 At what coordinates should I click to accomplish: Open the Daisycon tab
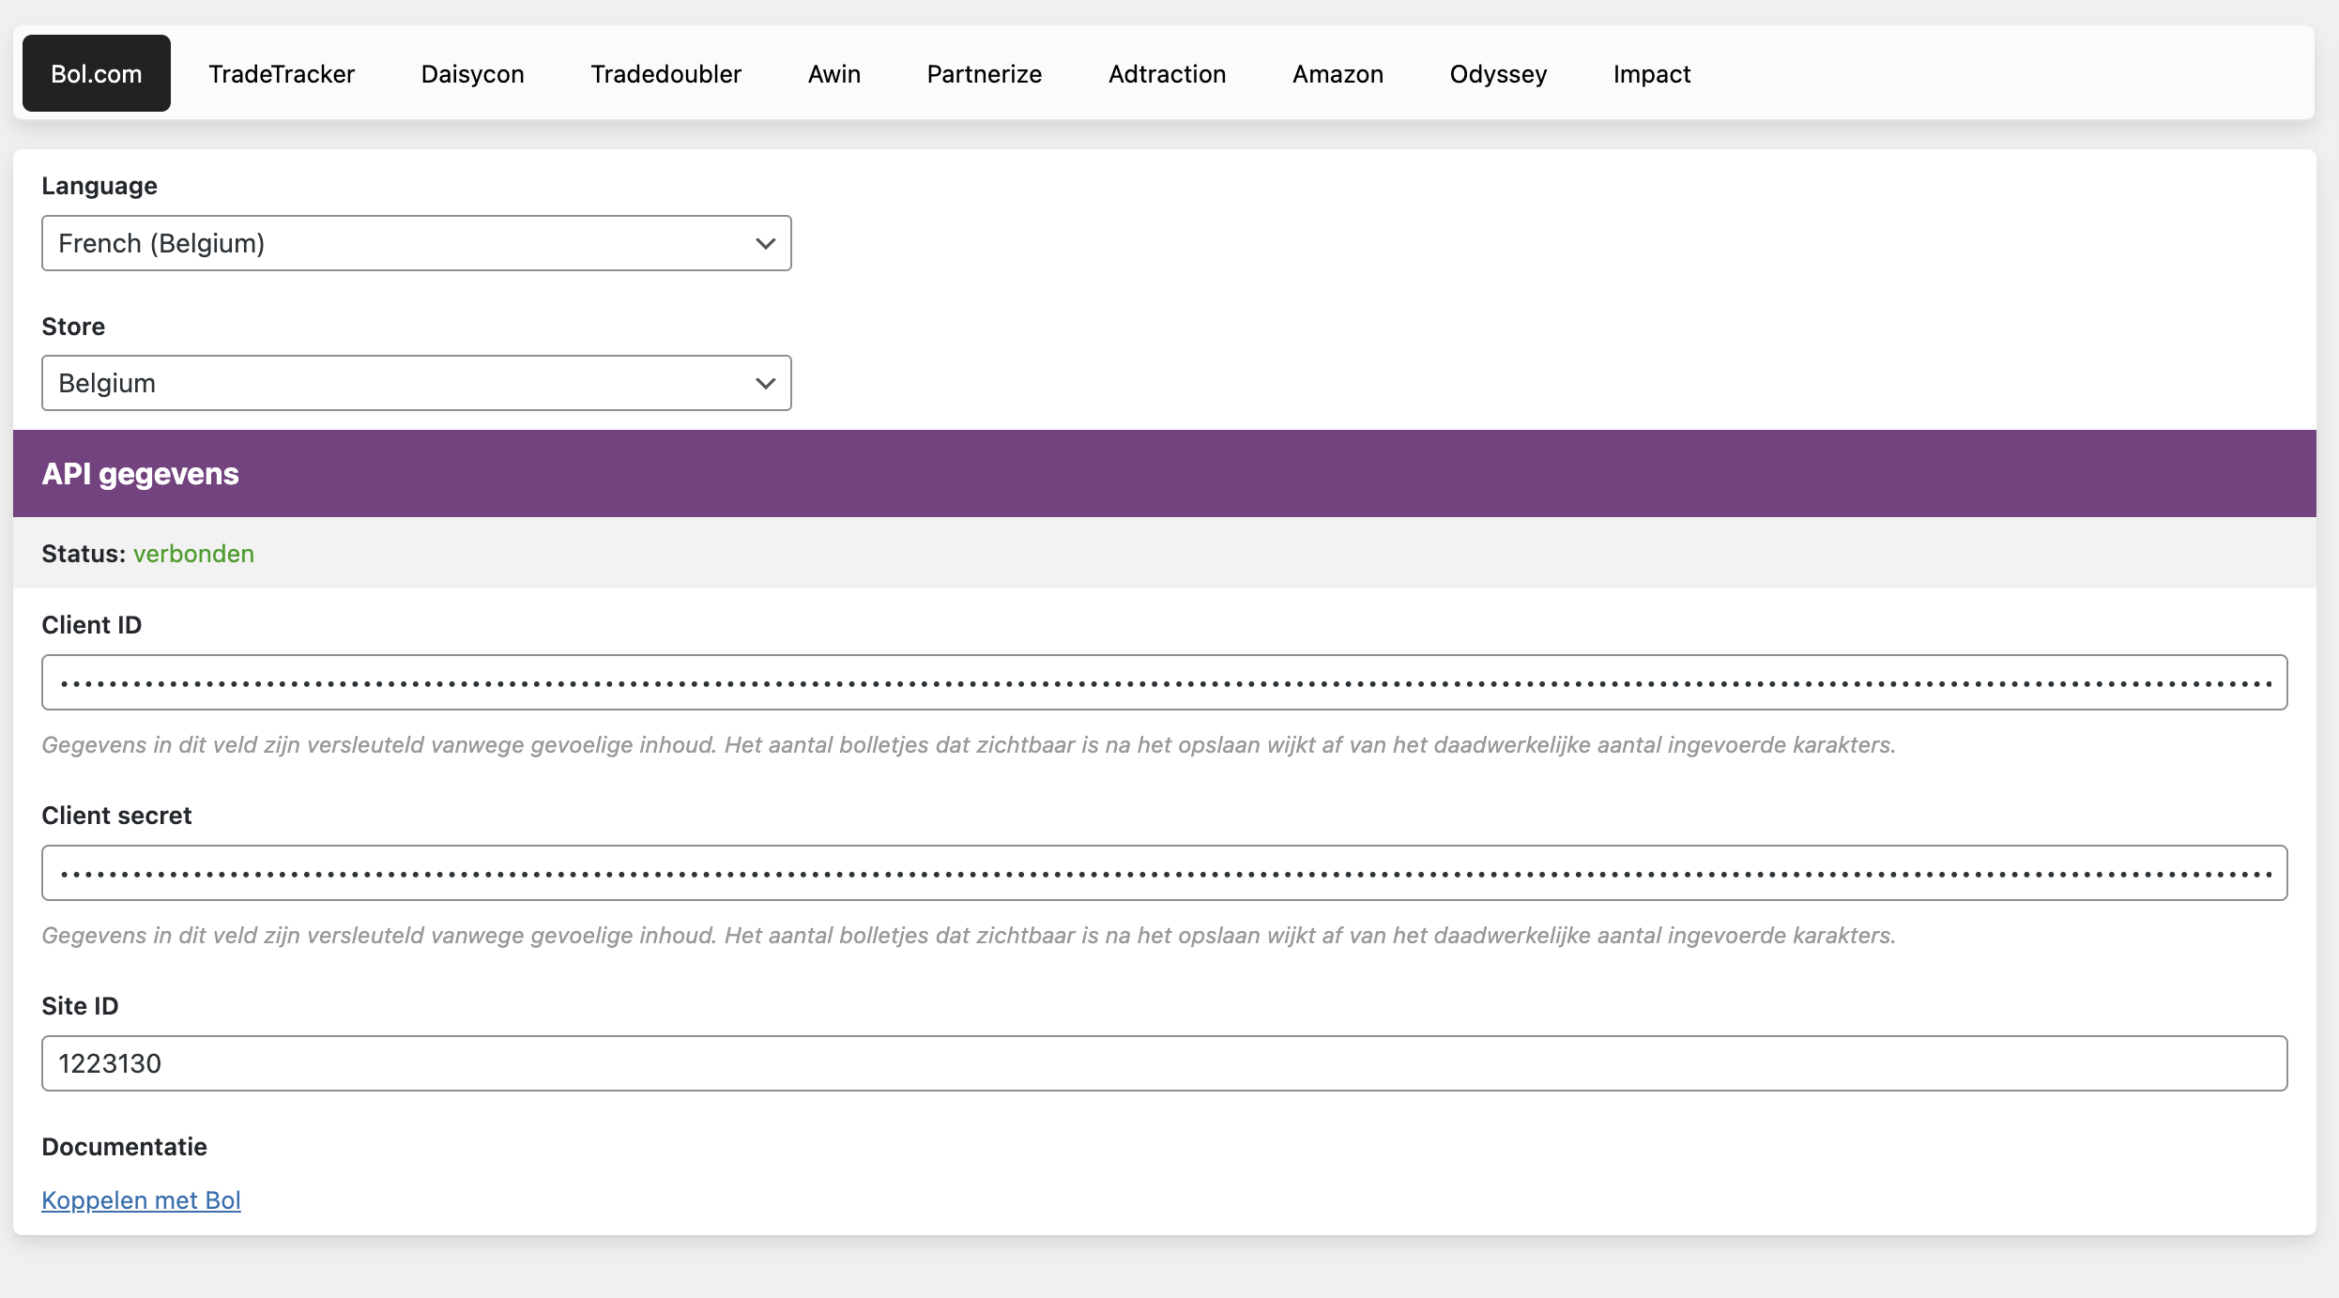tap(473, 73)
